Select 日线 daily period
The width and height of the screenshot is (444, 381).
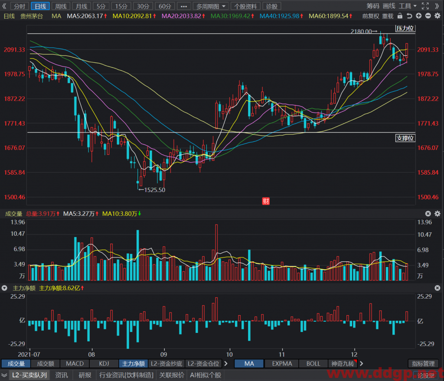[x=40, y=6]
